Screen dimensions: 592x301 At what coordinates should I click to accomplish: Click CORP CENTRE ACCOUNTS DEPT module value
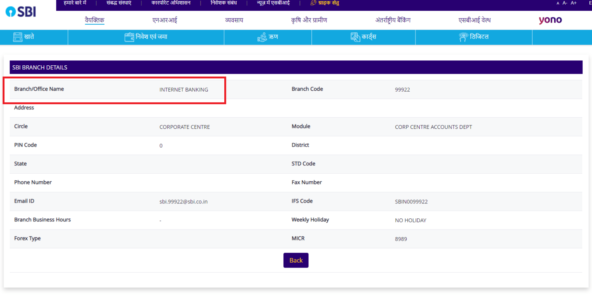pyautogui.click(x=434, y=127)
